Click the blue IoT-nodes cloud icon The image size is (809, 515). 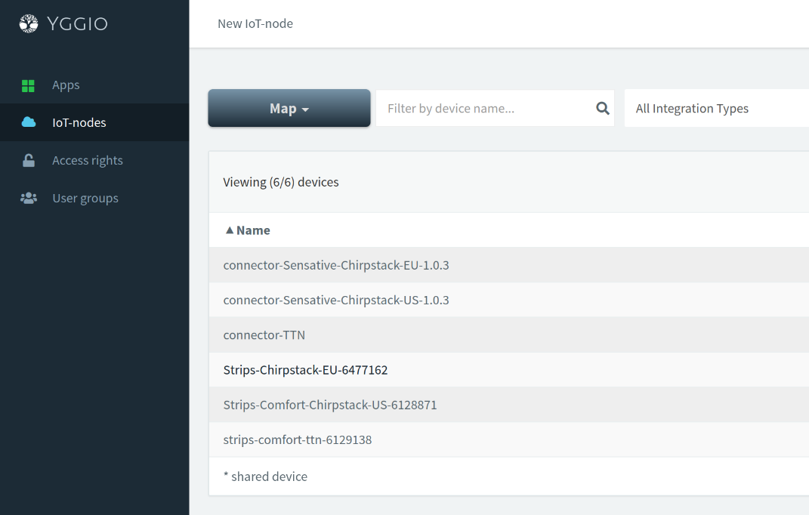tap(28, 122)
